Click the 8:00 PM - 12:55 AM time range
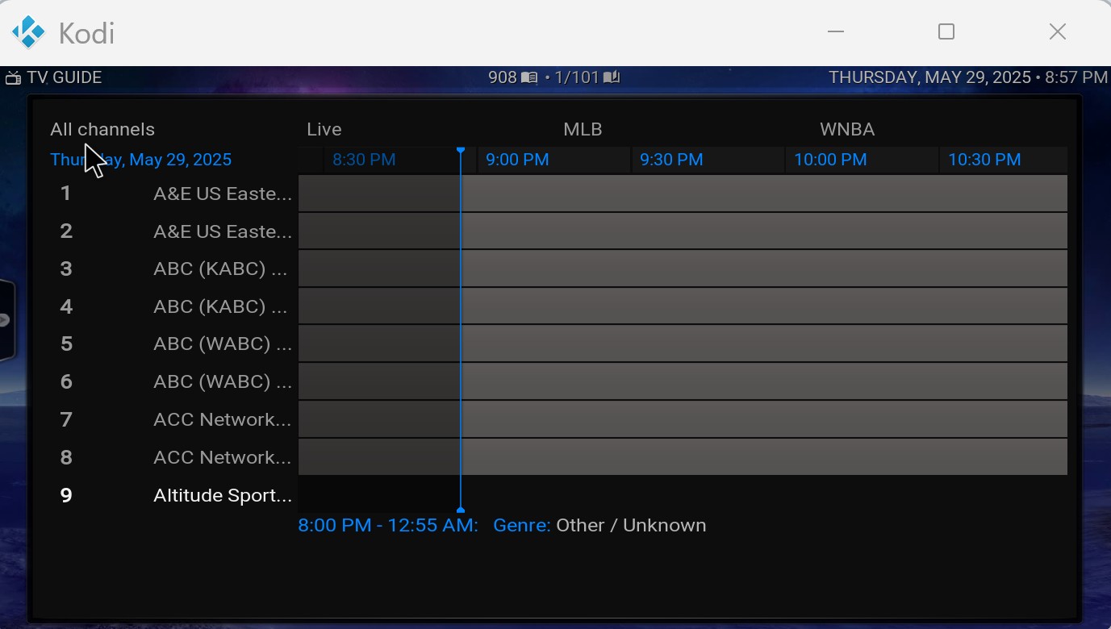Screen dimensions: 1111x629 pyautogui.click(x=388, y=525)
